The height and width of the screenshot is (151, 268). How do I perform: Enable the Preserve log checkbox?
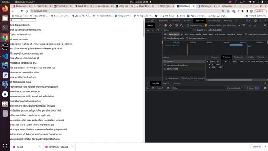coord(188,26)
